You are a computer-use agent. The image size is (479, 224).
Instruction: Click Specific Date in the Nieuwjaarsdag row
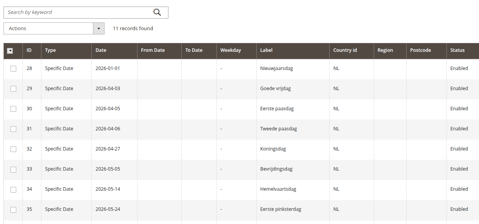(59, 68)
